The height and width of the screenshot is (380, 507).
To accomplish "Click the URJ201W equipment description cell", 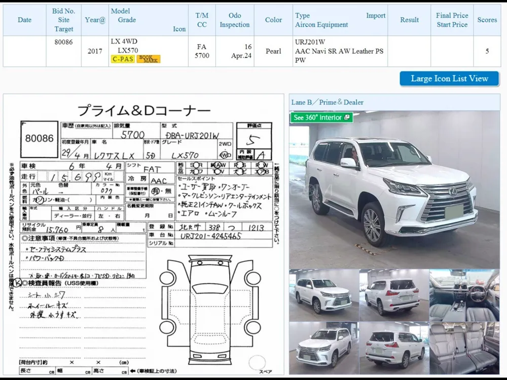I will click(340, 51).
